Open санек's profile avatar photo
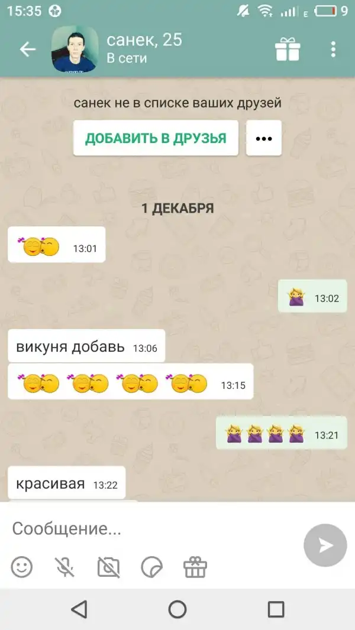Viewport: 355px width, 630px height. [75, 49]
